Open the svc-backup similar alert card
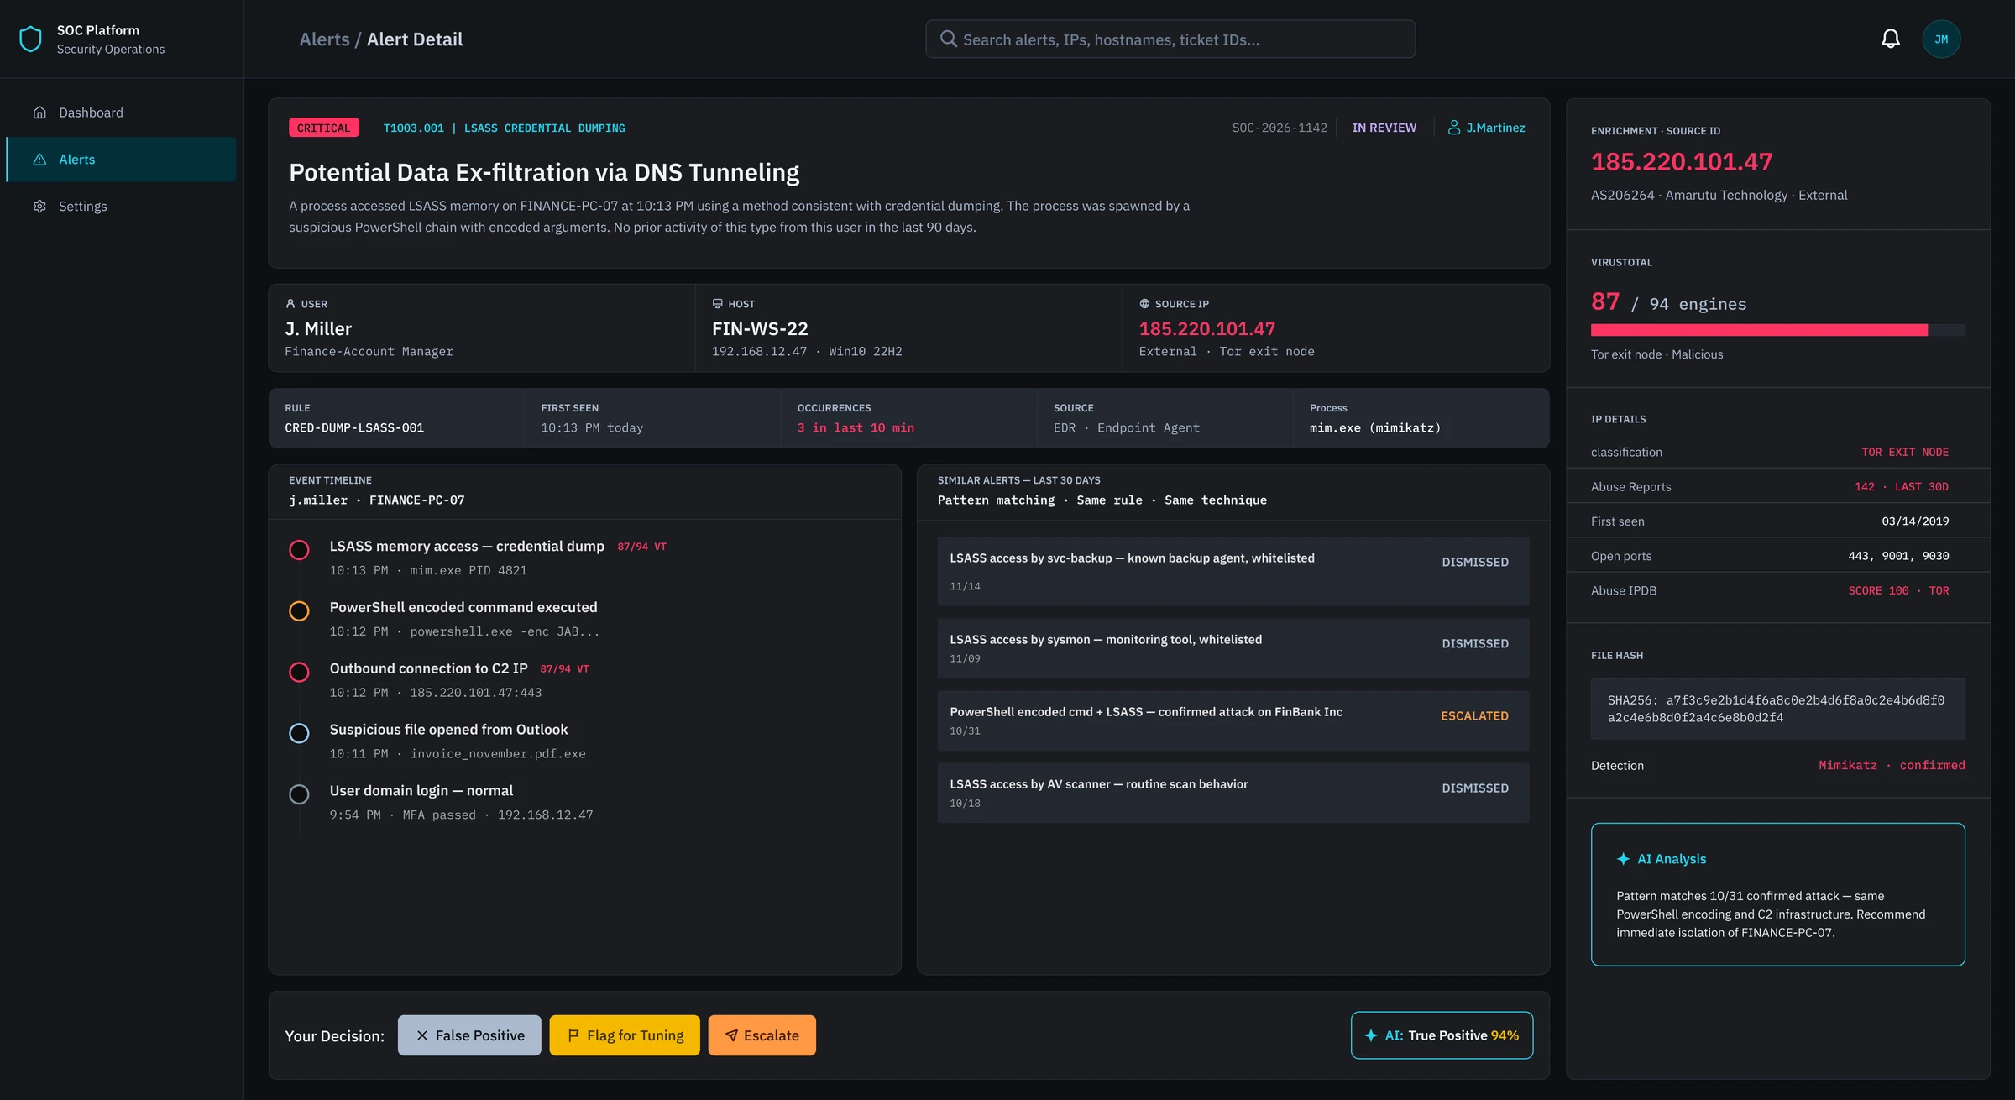Image resolution: width=2015 pixels, height=1100 pixels. (x=1233, y=571)
